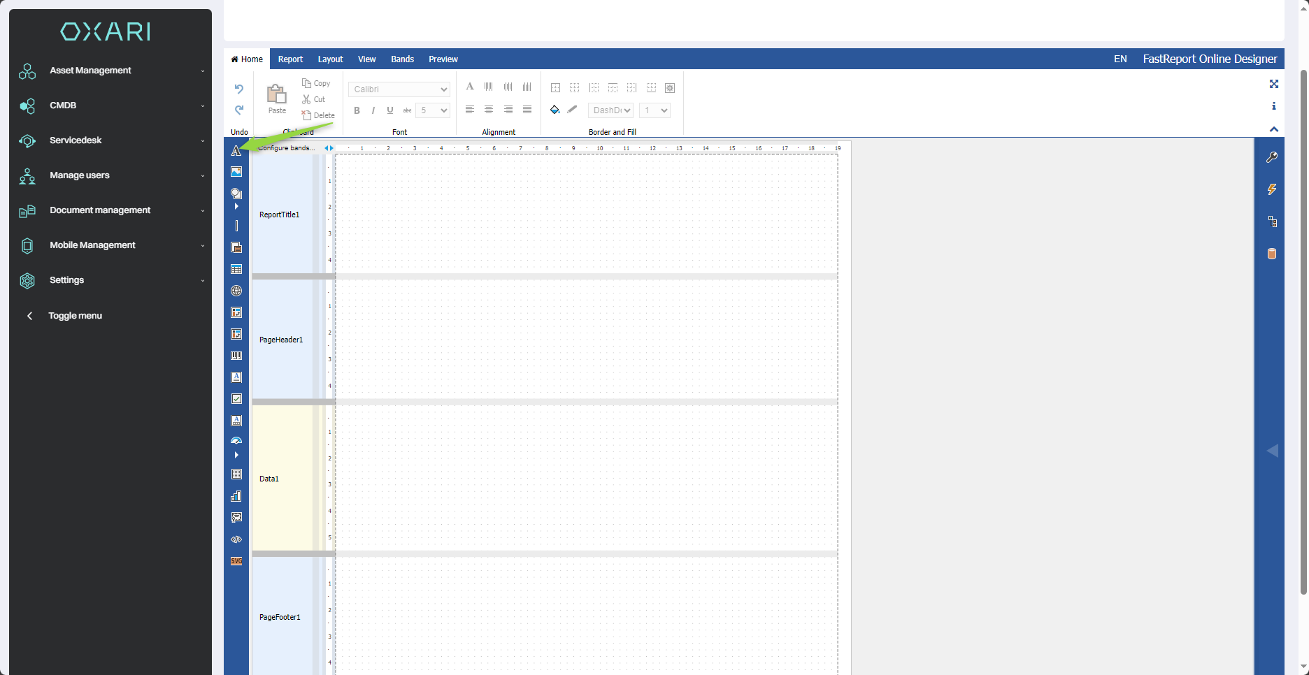Choose the SVG object tool
The width and height of the screenshot is (1309, 675).
point(236,561)
